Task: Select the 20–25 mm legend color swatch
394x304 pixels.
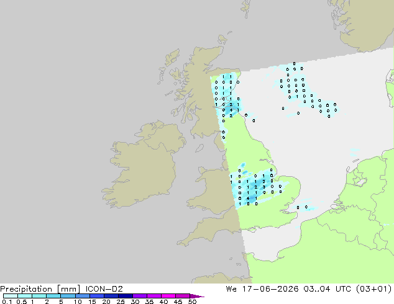Action: (111, 296)
